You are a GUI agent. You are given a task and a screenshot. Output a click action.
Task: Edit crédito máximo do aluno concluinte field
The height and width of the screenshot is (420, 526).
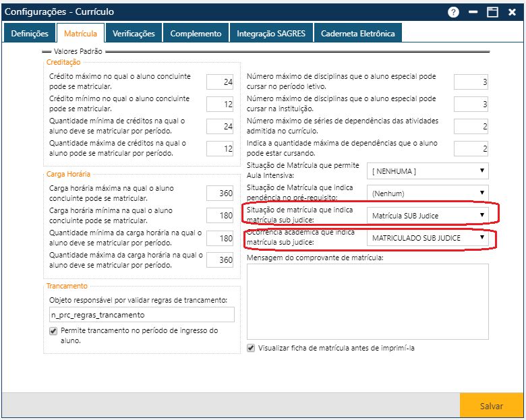click(x=220, y=82)
